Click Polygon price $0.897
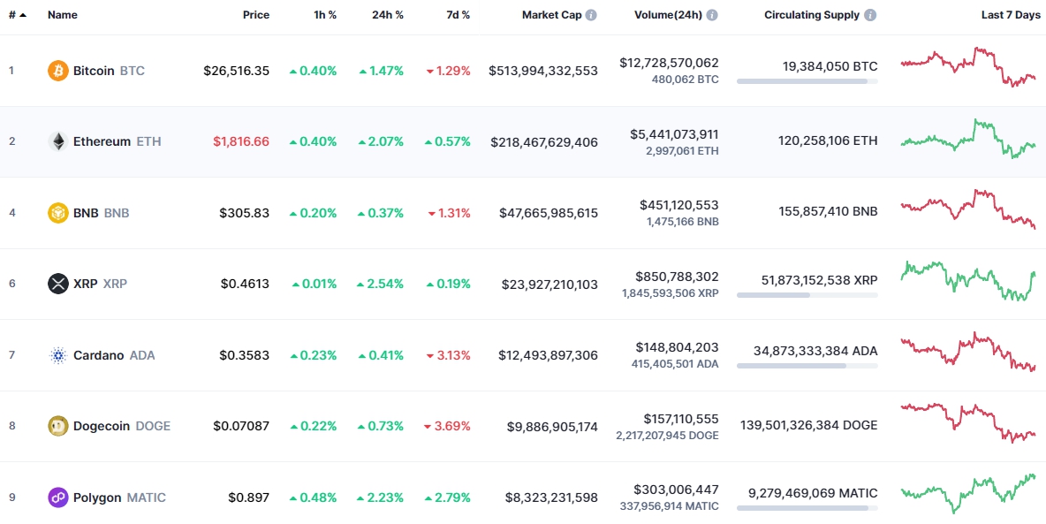Screen dimensions: 1046x524 249,497
